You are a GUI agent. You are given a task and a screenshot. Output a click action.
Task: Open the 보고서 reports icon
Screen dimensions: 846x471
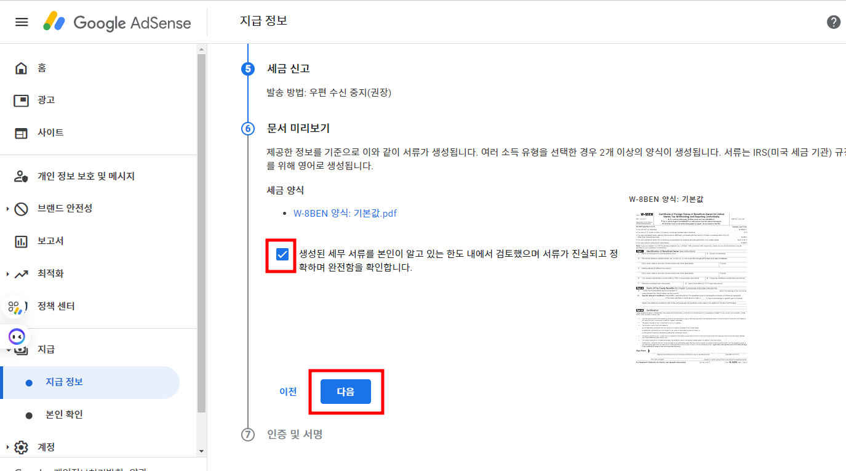tap(22, 241)
